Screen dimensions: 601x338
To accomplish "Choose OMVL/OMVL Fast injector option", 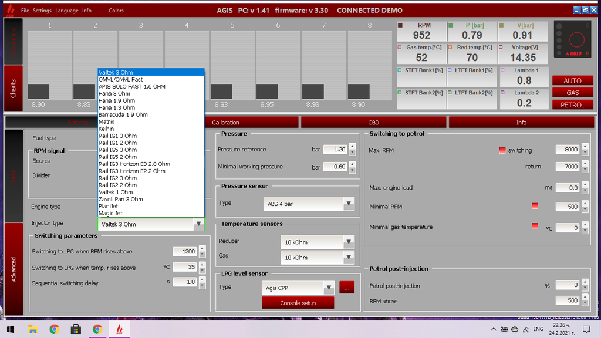I will pyautogui.click(x=151, y=79).
